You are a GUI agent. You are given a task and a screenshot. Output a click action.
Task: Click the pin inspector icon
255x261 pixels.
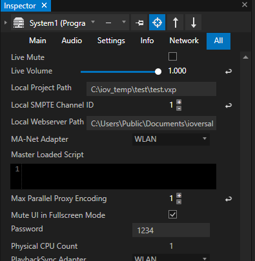click(139, 23)
